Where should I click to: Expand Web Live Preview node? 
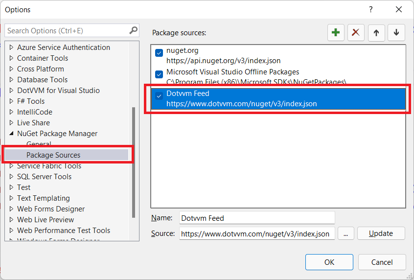tap(11, 220)
